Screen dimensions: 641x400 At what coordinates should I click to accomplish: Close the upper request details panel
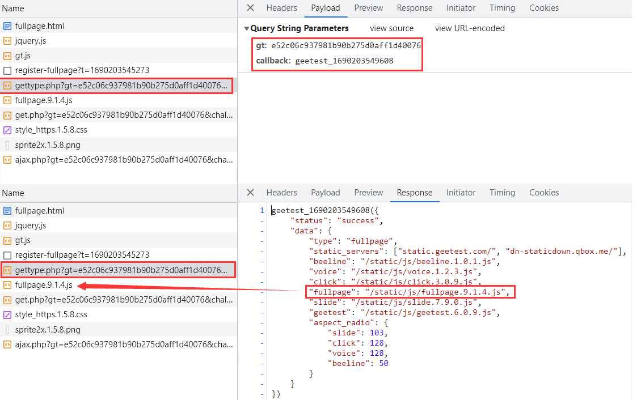click(250, 8)
